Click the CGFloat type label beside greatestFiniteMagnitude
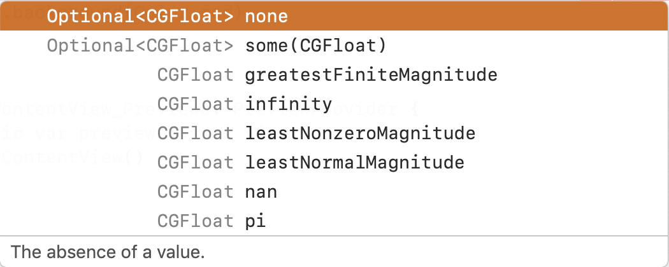Screen dimensions: 669x267 tap(195, 75)
